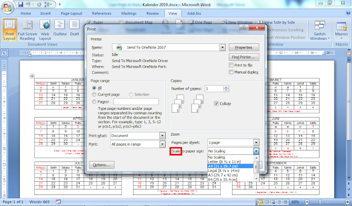The width and height of the screenshot is (352, 206).
Task: Switch to Draft view
Action: point(75,28)
